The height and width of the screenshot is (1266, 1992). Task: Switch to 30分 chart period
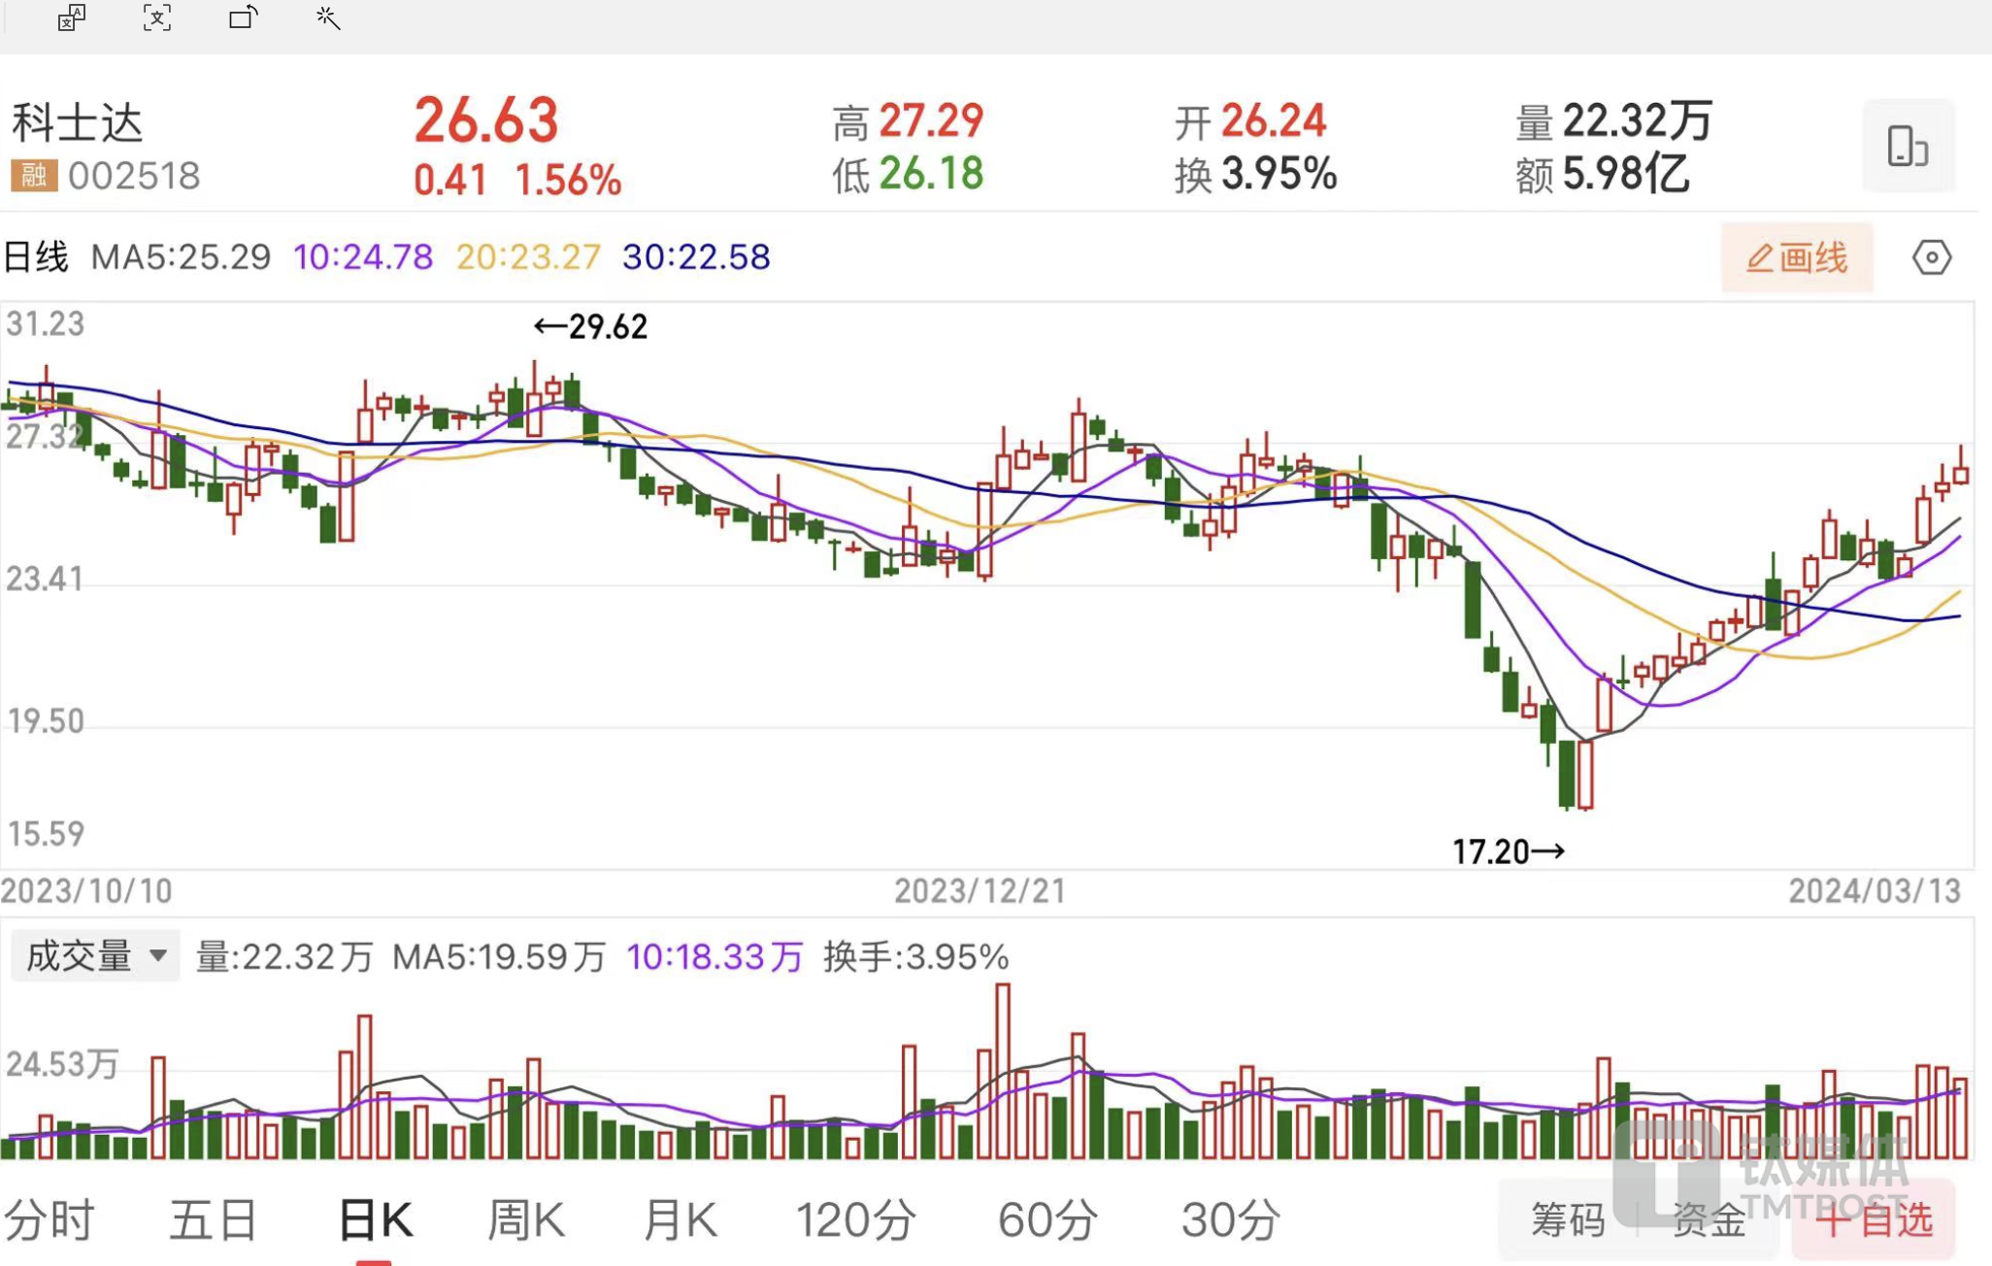click(1230, 1219)
